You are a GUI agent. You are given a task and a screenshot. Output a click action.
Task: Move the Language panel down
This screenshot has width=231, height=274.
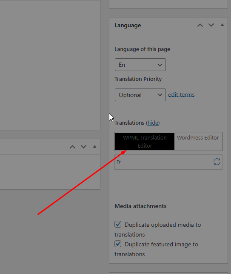pyautogui.click(x=211, y=26)
